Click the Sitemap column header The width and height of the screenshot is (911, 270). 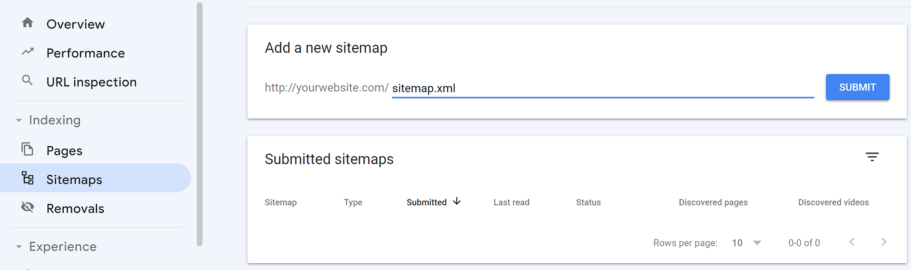[x=281, y=202]
